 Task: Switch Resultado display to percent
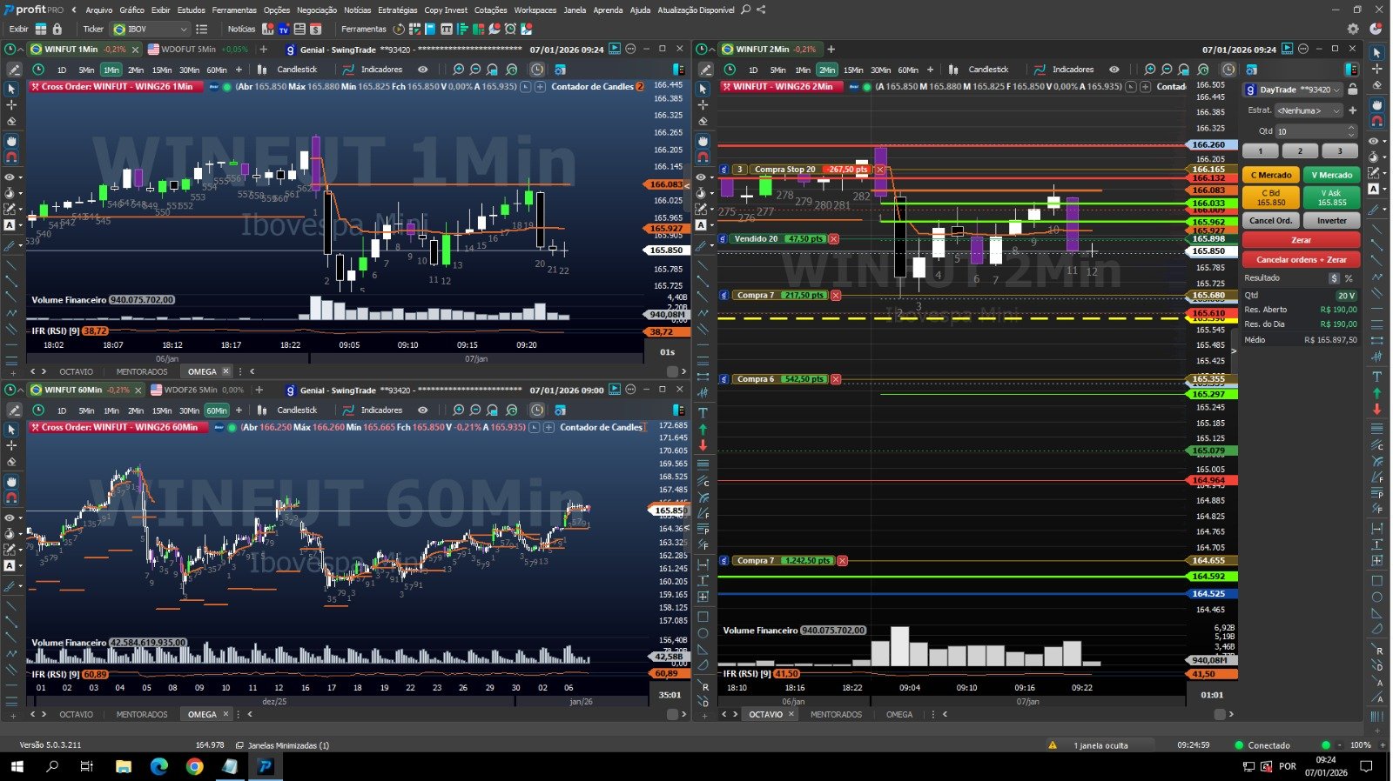tap(1349, 278)
